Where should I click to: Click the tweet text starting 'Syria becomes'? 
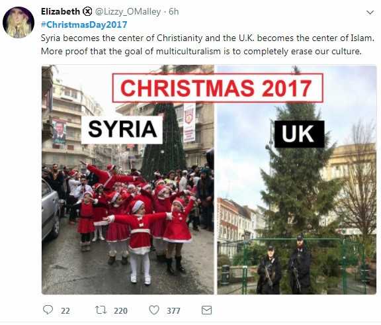[x=208, y=45]
